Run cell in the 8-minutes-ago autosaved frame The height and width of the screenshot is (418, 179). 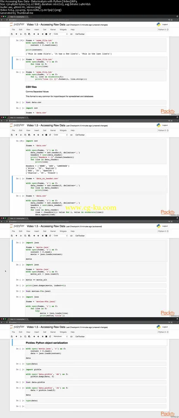click(42, 236)
